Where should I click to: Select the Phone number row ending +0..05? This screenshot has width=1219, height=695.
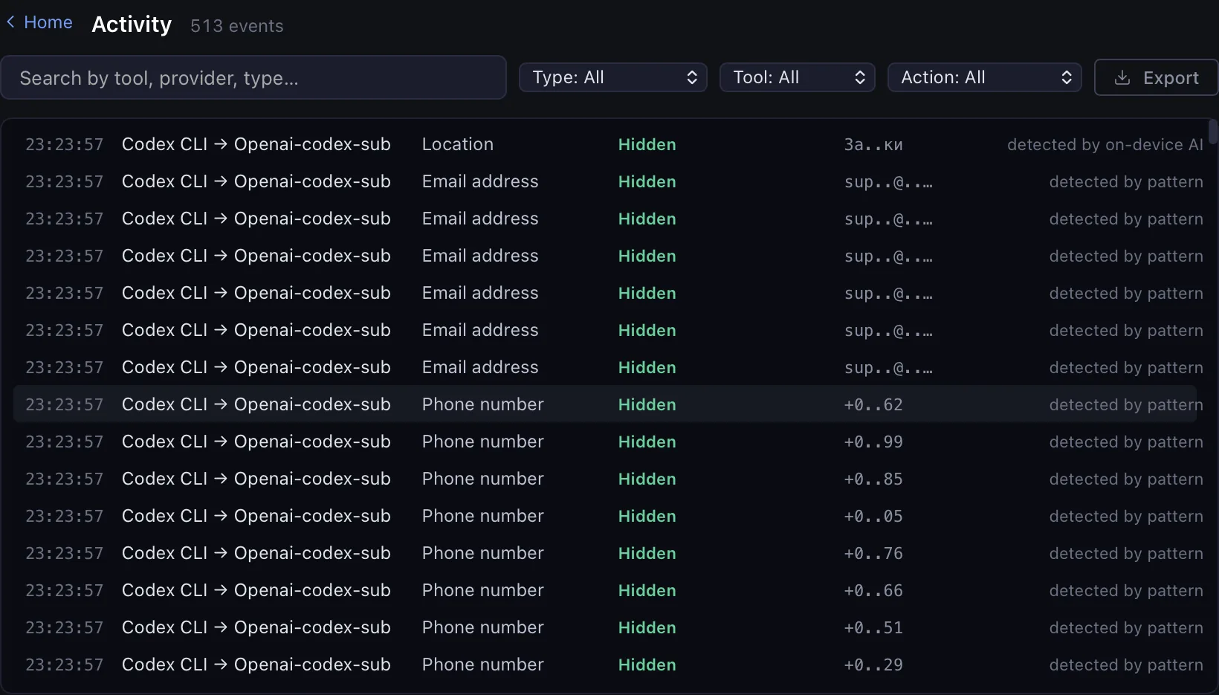pos(605,516)
